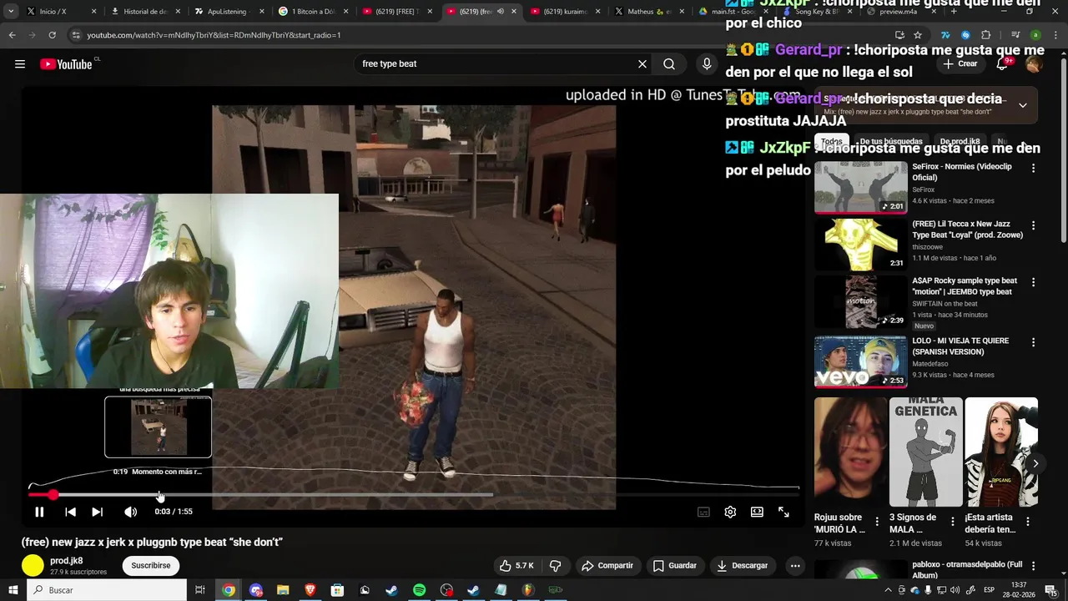Open Spotify from the taskbar
Viewport: 1068px width, 601px height.
[x=419, y=590]
